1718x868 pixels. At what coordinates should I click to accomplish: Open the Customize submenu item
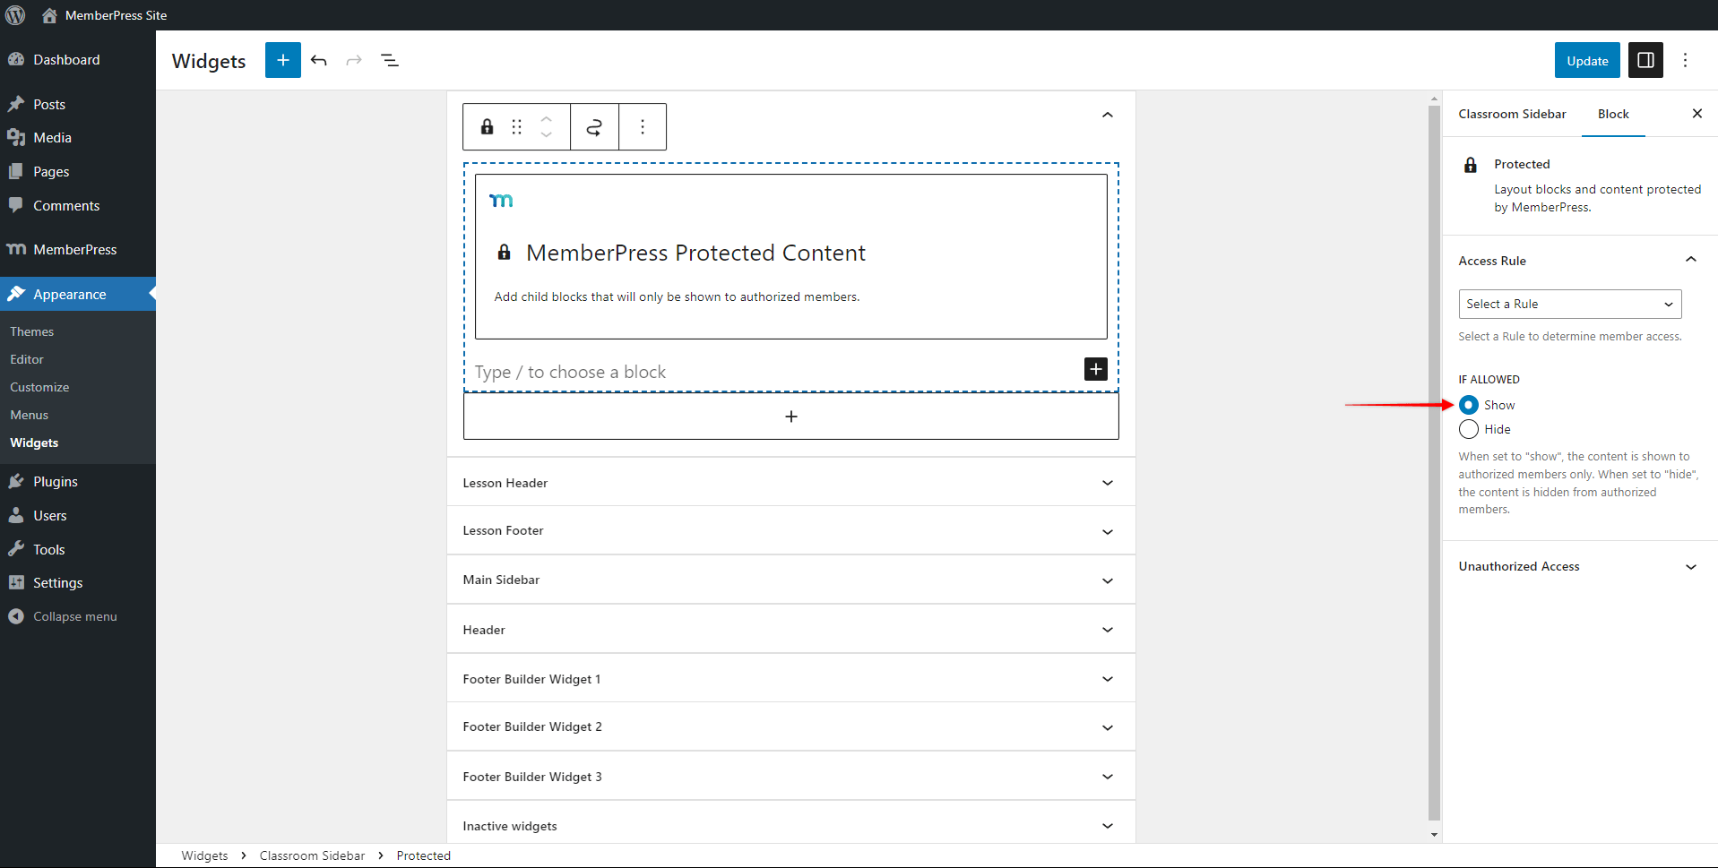39,387
